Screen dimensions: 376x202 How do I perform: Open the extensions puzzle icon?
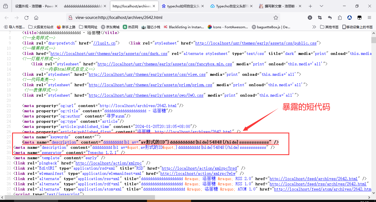340,18
